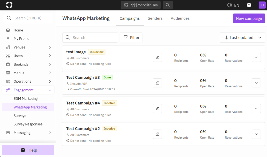This screenshot has height=157, width=267.
Task: Click the filter funnel icon
Action: pyautogui.click(x=125, y=37)
